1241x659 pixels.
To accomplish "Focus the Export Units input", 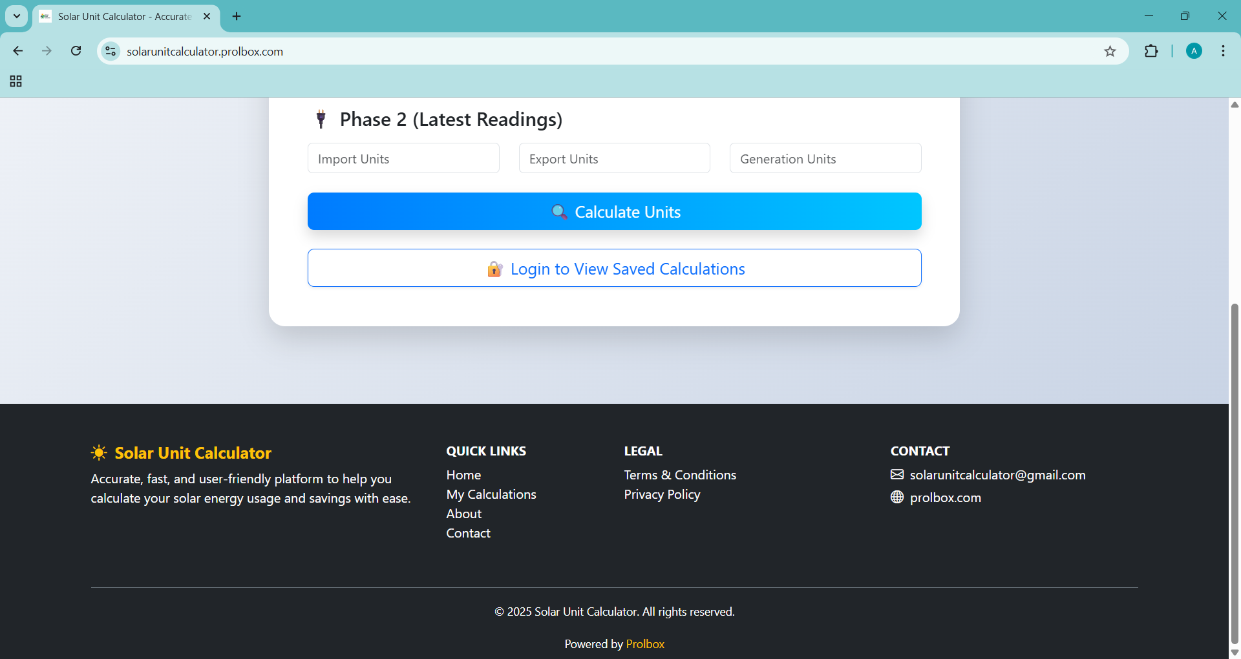I will point(614,158).
